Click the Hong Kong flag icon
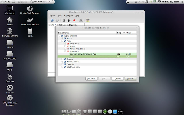184x115 pixels. pyautogui.click(x=68, y=43)
